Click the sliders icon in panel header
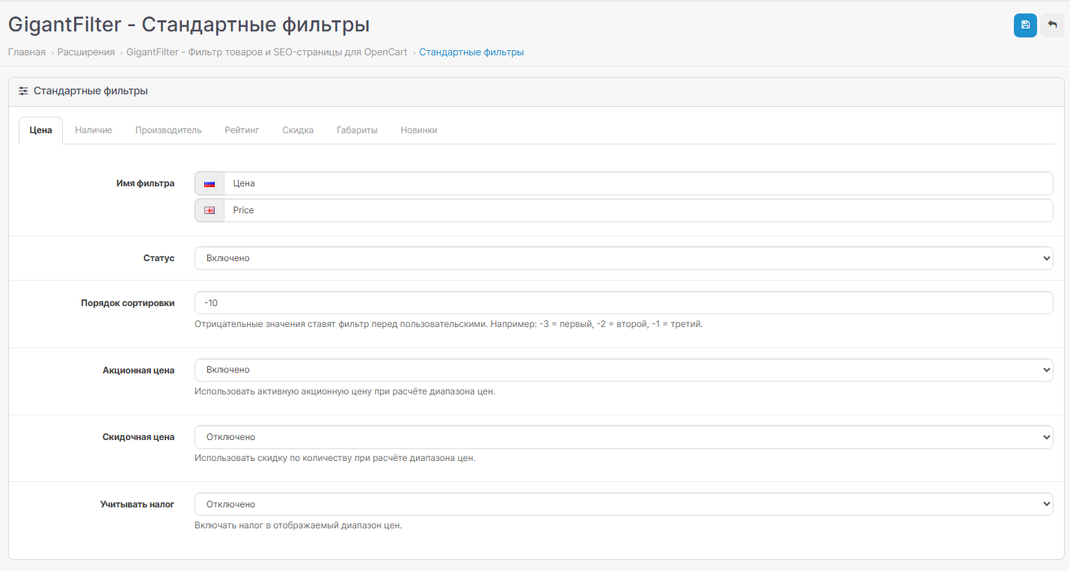This screenshot has height=571, width=1070. pos(24,91)
